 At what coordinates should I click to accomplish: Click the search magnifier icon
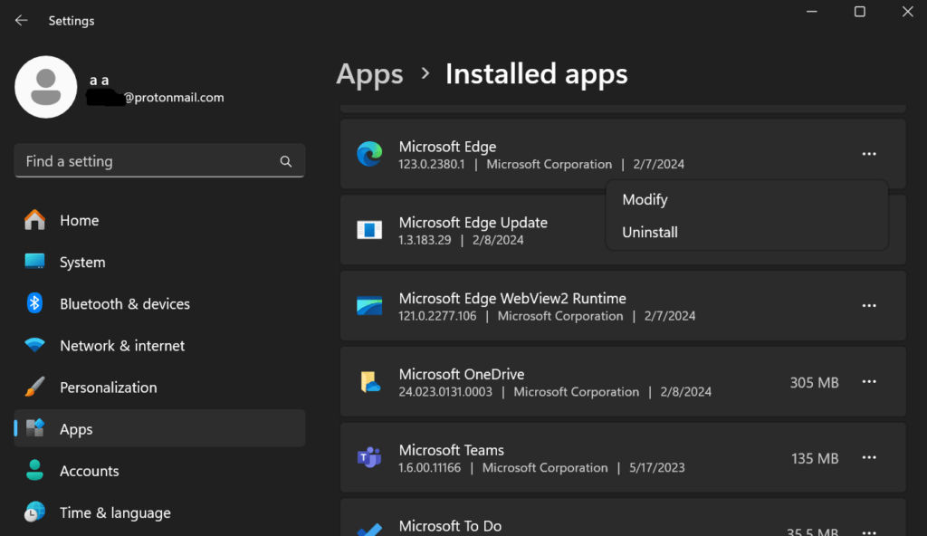coord(286,160)
